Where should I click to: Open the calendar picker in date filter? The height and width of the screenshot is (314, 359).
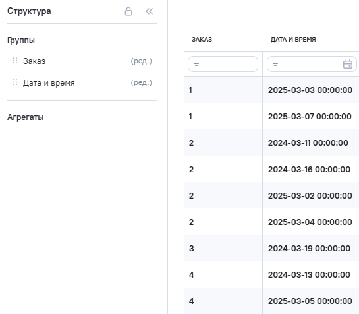click(348, 64)
